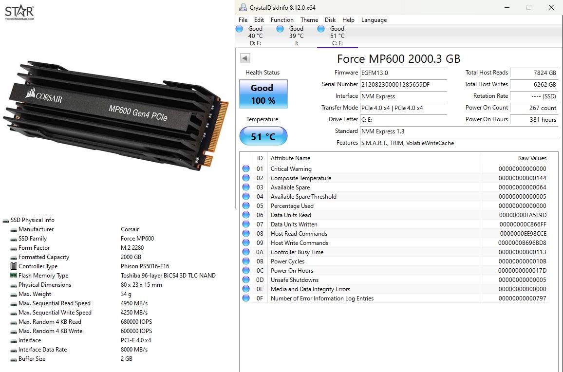Select the J: disk tab

pos(296,36)
